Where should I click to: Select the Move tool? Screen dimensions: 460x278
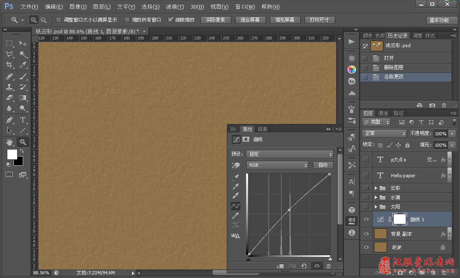coord(22,43)
